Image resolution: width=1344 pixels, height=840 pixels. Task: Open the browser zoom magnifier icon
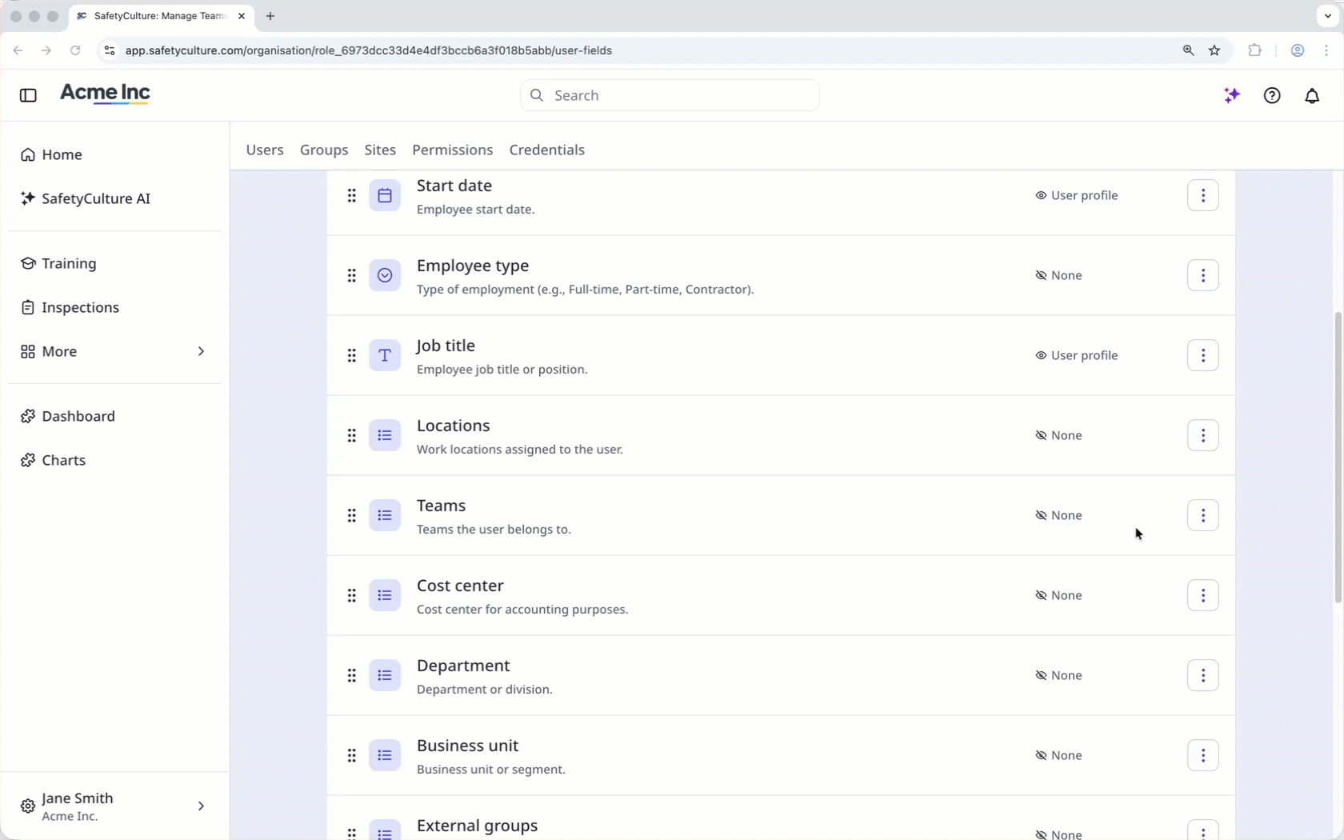tap(1188, 50)
